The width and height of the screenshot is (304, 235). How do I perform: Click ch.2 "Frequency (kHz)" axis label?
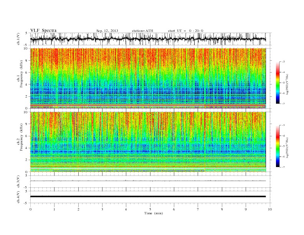coord(21,137)
